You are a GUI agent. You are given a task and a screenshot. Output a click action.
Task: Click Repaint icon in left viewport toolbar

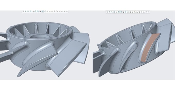(31, 11)
